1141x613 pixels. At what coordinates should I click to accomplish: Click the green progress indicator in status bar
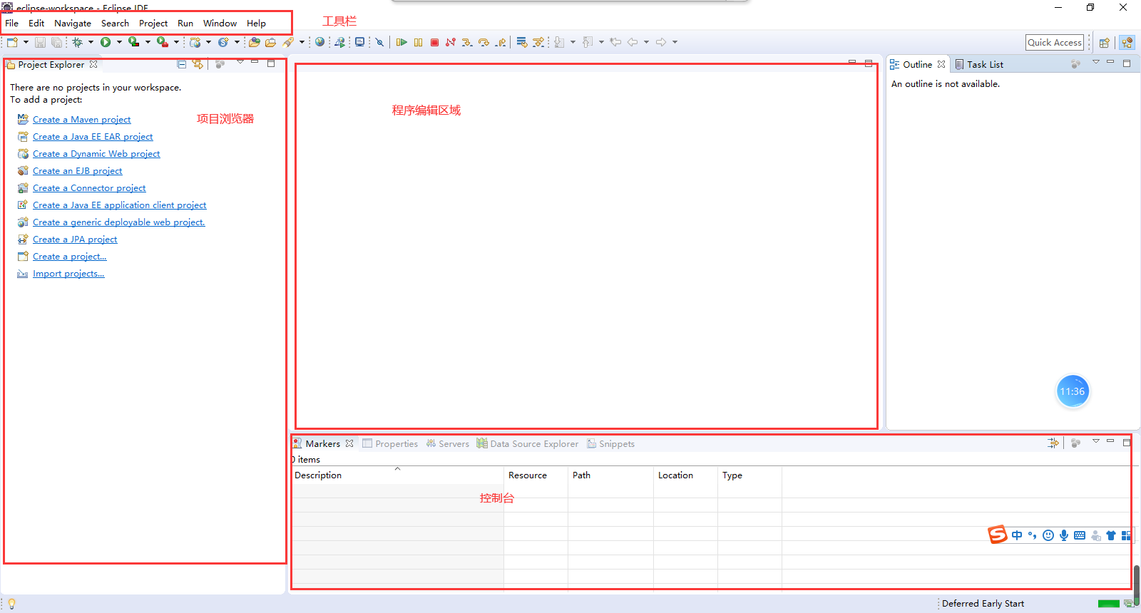pyautogui.click(x=1108, y=604)
